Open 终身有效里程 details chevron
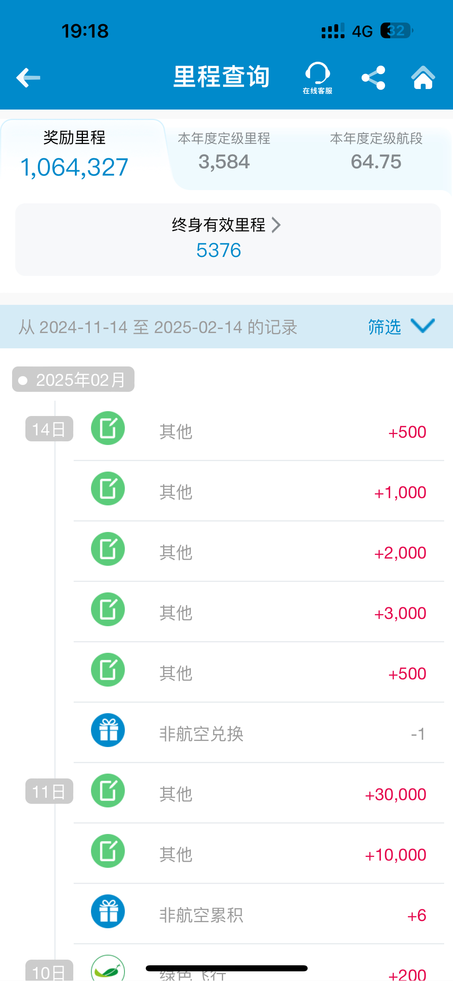 point(276,225)
